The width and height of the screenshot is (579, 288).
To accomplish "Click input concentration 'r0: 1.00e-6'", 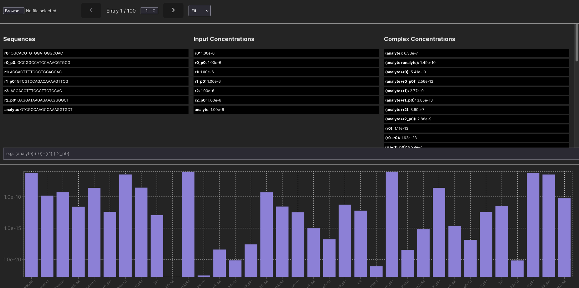I will [286, 53].
